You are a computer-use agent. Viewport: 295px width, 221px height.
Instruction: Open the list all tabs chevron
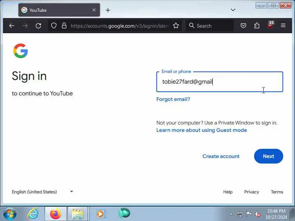[233, 10]
